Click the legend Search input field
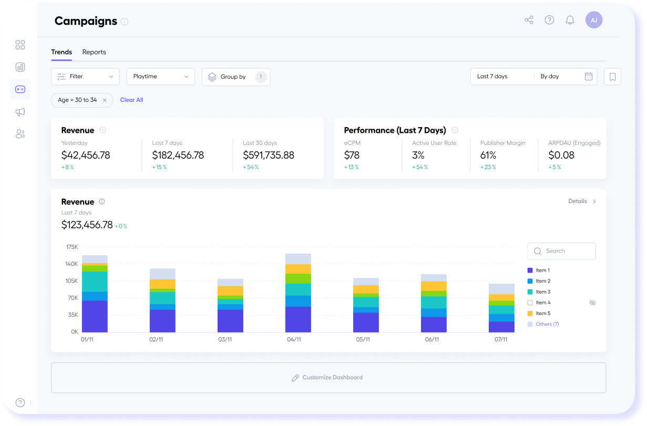647x426 pixels. point(561,251)
